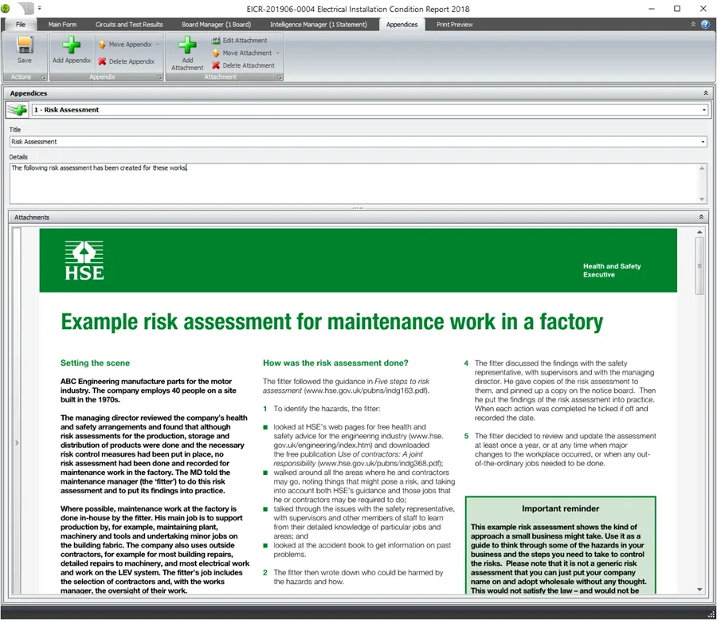
Task: Open the File menu
Action: pos(19,24)
